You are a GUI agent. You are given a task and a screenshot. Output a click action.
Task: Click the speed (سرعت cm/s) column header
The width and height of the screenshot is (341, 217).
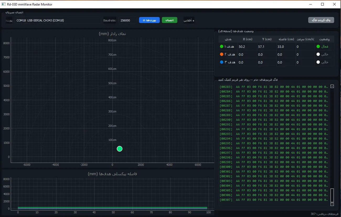coord(305,39)
